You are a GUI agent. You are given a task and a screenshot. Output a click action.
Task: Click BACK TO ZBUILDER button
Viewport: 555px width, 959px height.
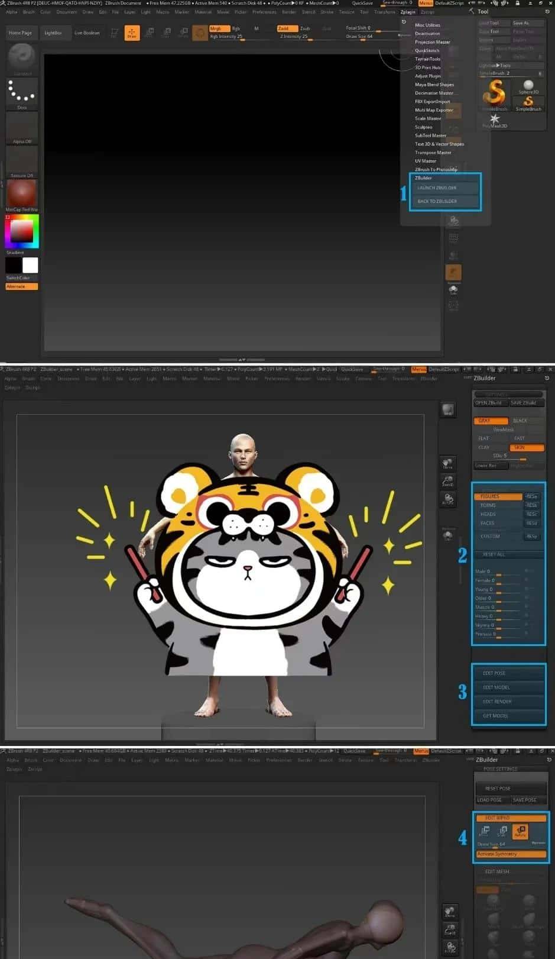pos(446,201)
